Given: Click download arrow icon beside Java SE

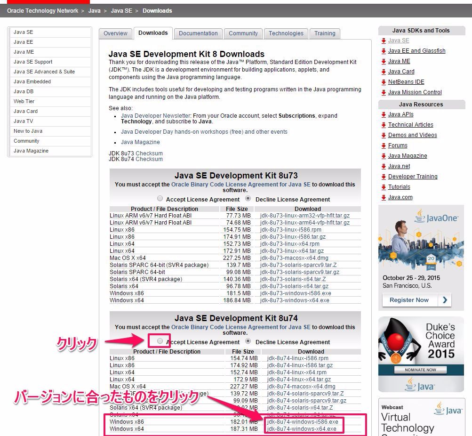Looking at the screenshot, I should (384, 40).
